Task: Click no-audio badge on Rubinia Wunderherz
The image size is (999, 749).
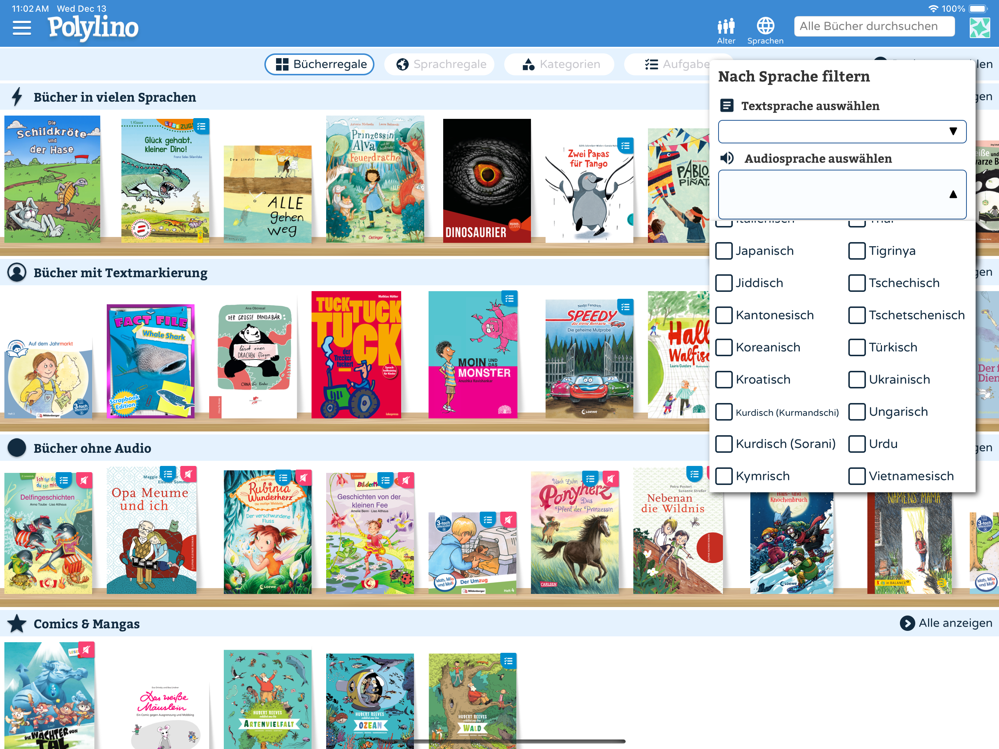Action: click(304, 478)
